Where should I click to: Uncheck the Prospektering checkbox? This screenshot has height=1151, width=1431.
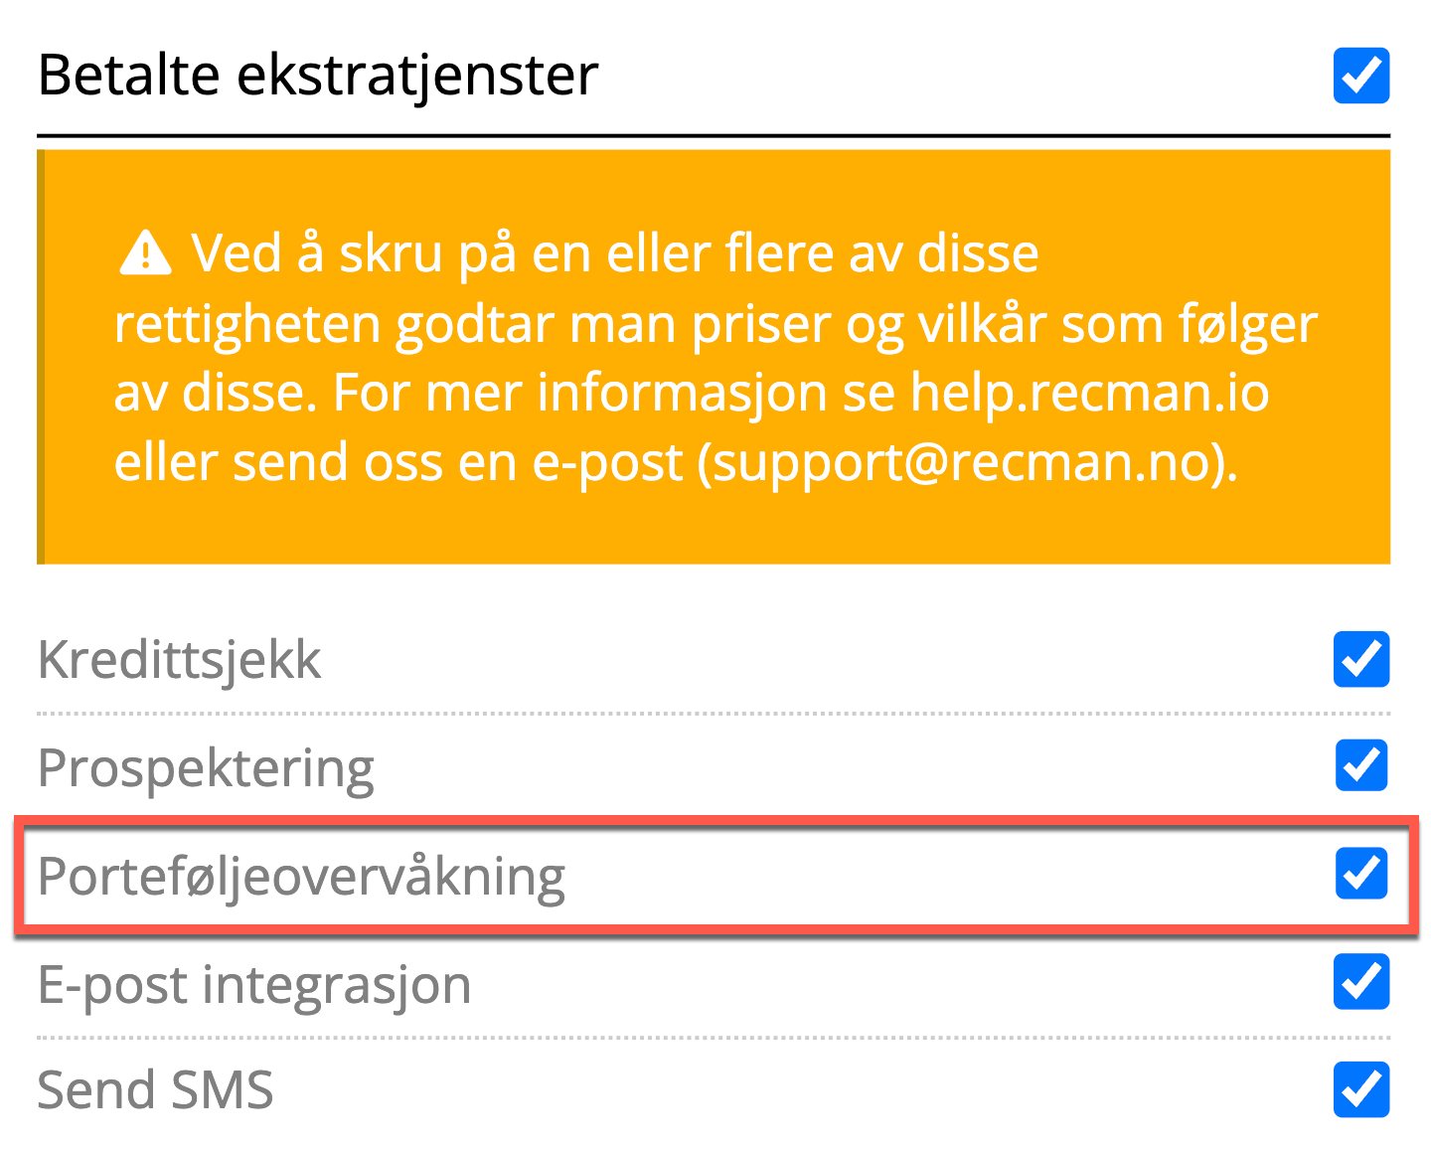click(1360, 766)
